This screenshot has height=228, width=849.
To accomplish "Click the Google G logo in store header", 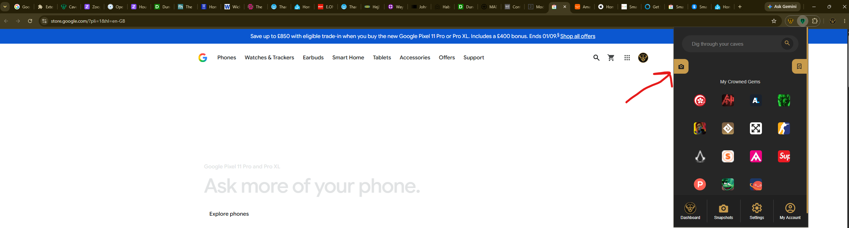I will [203, 58].
